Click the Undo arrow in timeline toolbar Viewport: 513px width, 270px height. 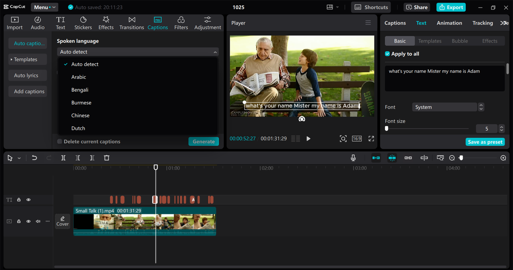point(34,158)
